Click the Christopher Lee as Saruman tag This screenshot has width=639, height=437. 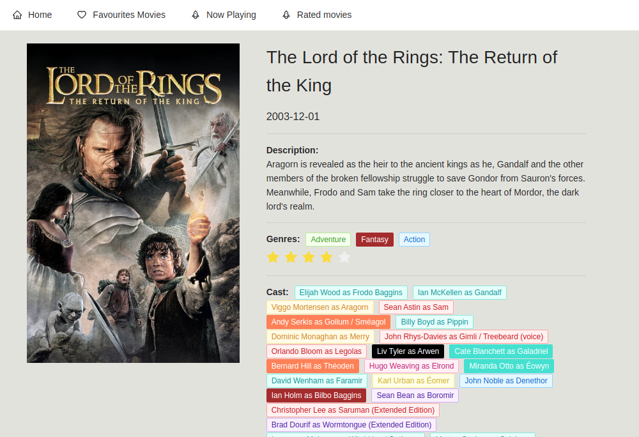(x=353, y=410)
